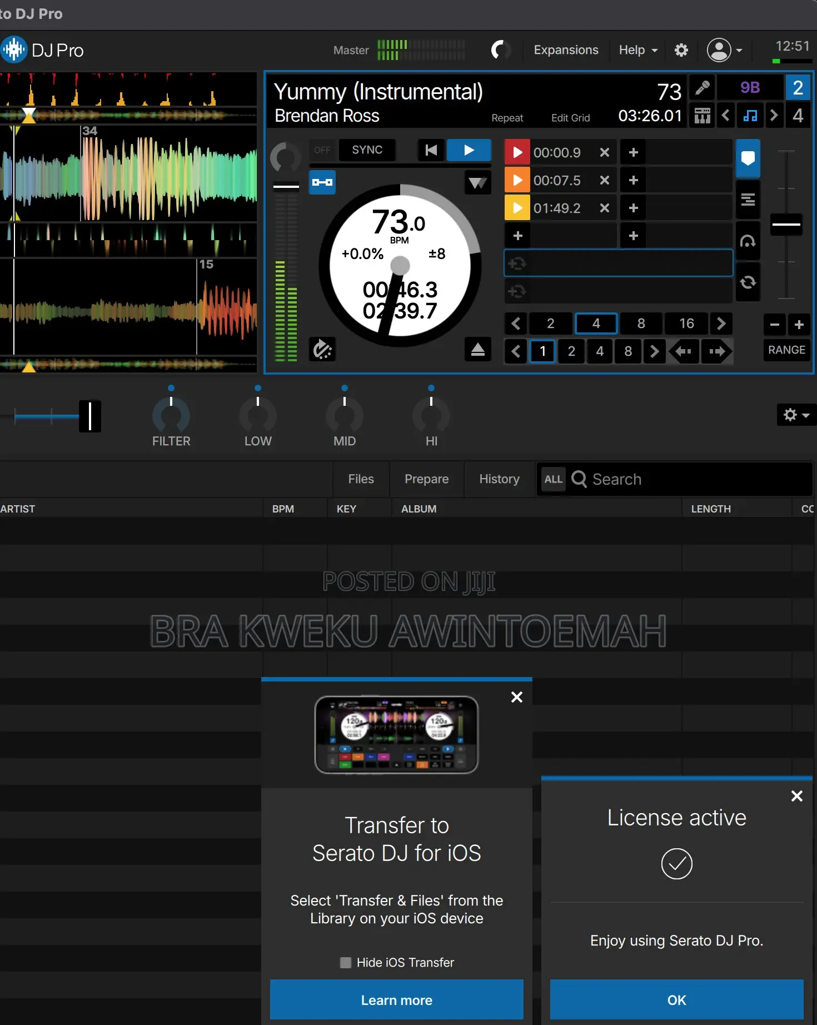Open the tempo dropdown arrow above platter
The width and height of the screenshot is (817, 1025).
478,182
